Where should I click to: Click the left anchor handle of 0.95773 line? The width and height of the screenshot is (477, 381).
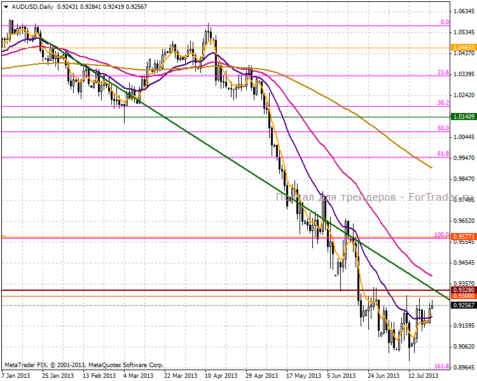(x=3, y=237)
